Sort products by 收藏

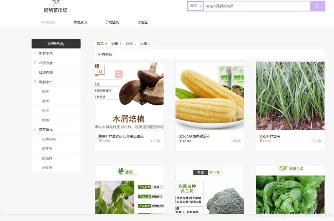coord(145,44)
